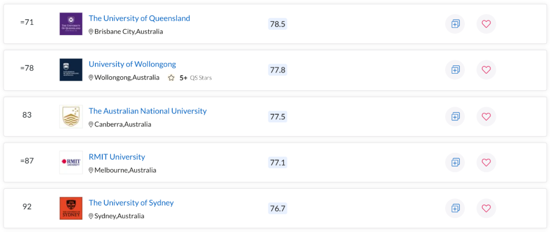
Task: Click Australian National University crest logo
Action: [x=71, y=116]
